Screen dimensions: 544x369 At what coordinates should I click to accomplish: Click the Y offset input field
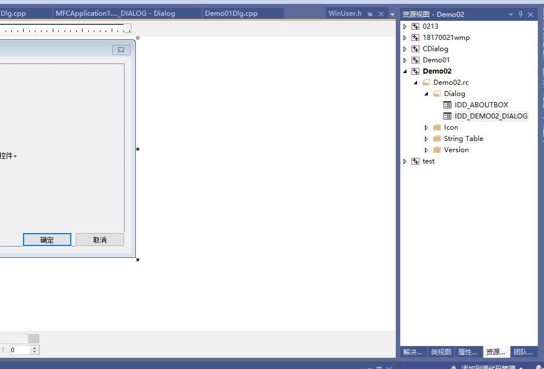(x=20, y=350)
